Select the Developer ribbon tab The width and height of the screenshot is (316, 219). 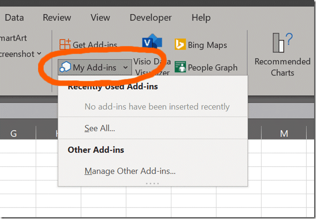(151, 17)
